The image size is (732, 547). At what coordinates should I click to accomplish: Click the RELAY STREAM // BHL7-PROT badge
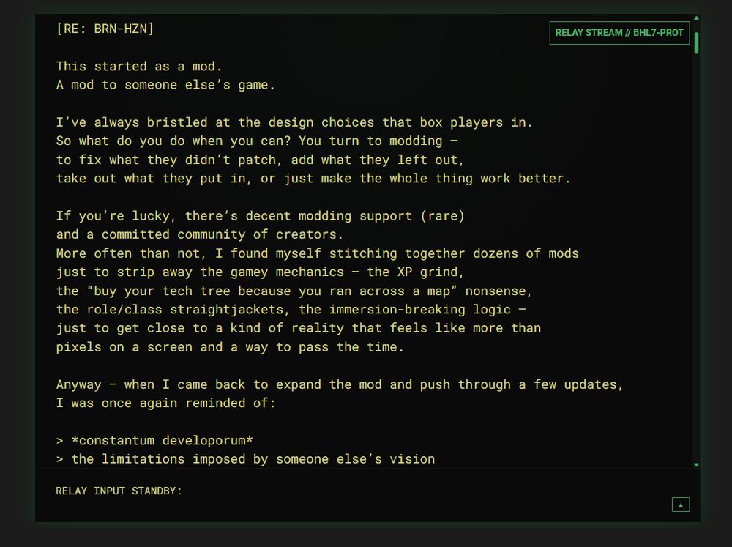tap(619, 33)
